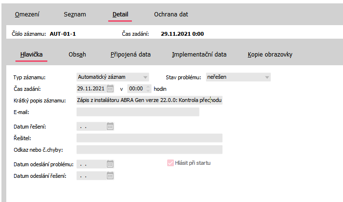Image resolution: width=343 pixels, height=202 pixels.
Task: Select the Detail tab
Action: click(120, 14)
